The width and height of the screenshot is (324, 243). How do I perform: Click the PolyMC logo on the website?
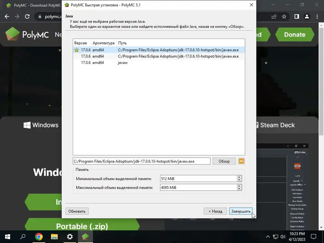click(27, 34)
